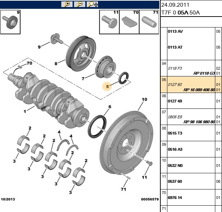Click the zoom out magnifier icon

tap(80, 4)
